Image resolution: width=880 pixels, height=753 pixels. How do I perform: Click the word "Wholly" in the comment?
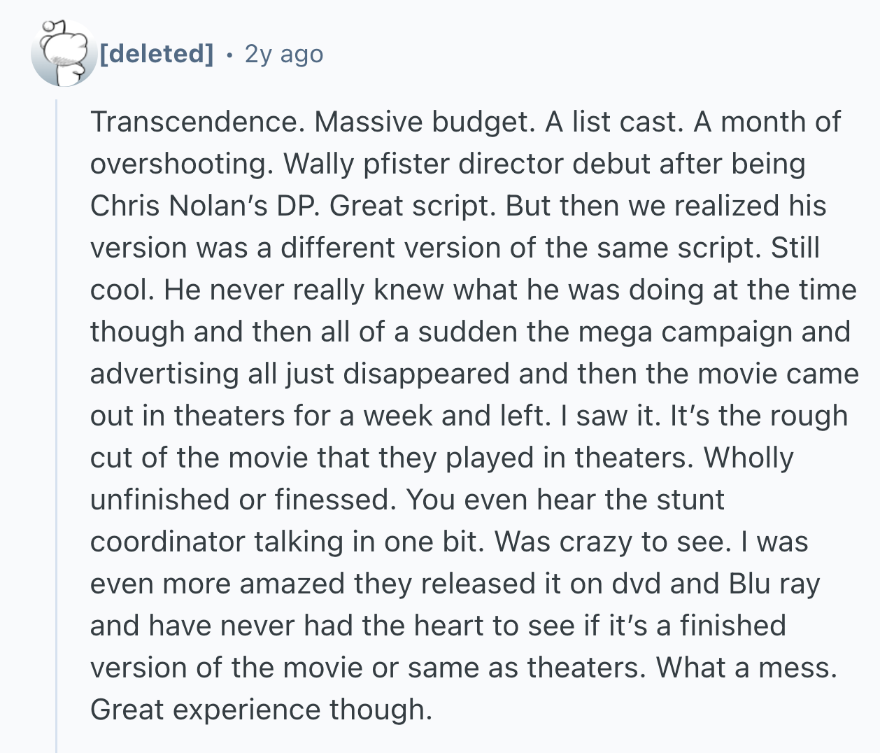click(748, 458)
